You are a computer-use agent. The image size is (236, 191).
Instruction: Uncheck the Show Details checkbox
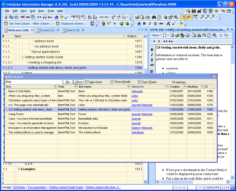(x=112, y=82)
